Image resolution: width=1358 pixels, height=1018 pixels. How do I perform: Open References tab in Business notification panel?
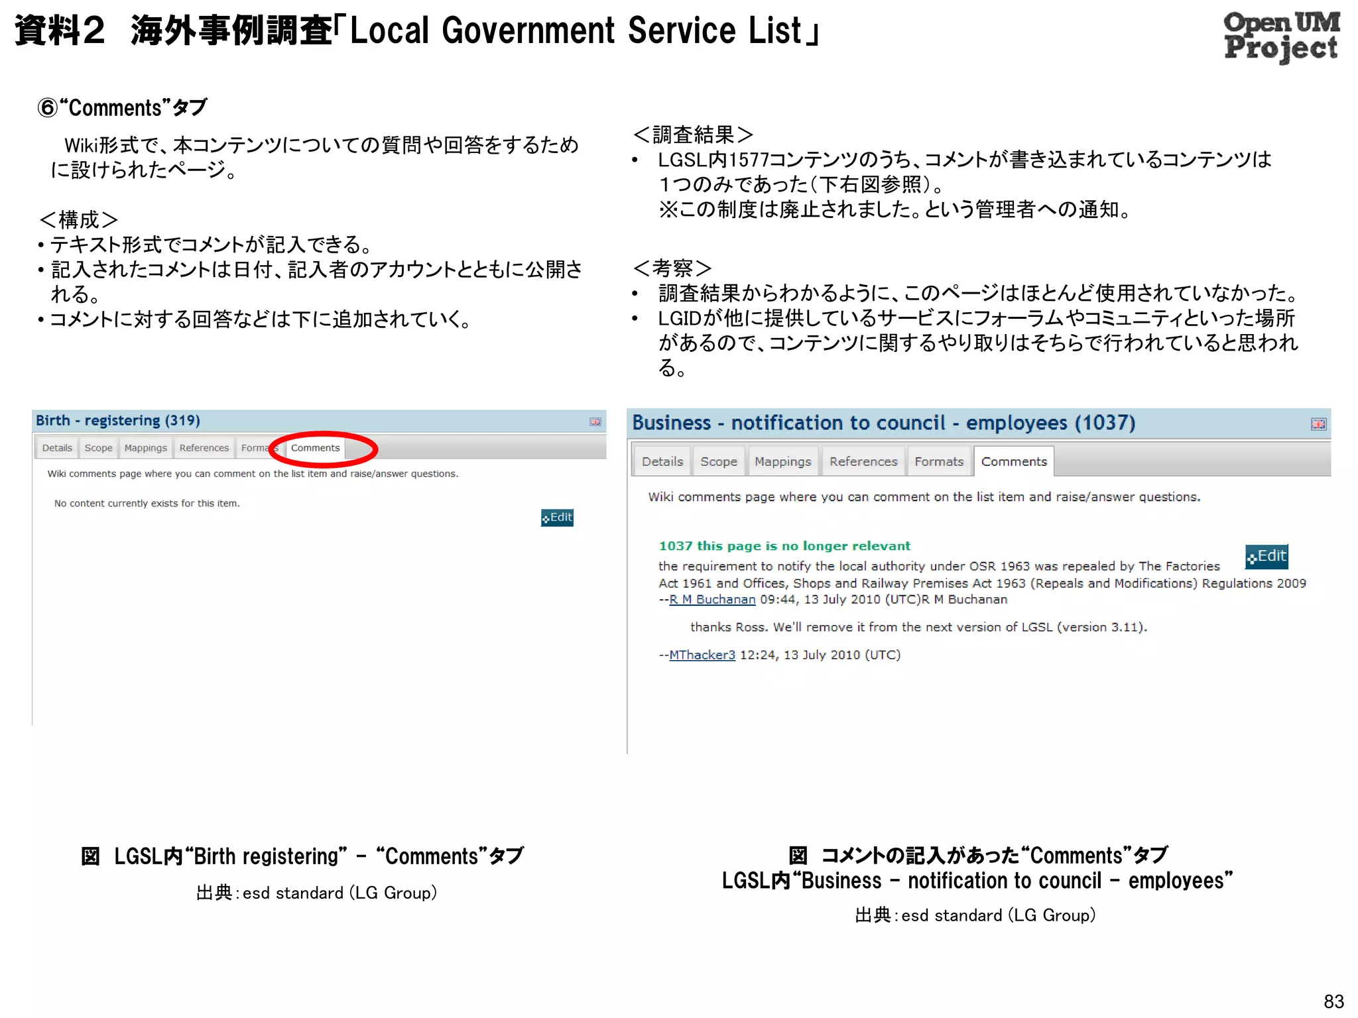click(x=863, y=461)
